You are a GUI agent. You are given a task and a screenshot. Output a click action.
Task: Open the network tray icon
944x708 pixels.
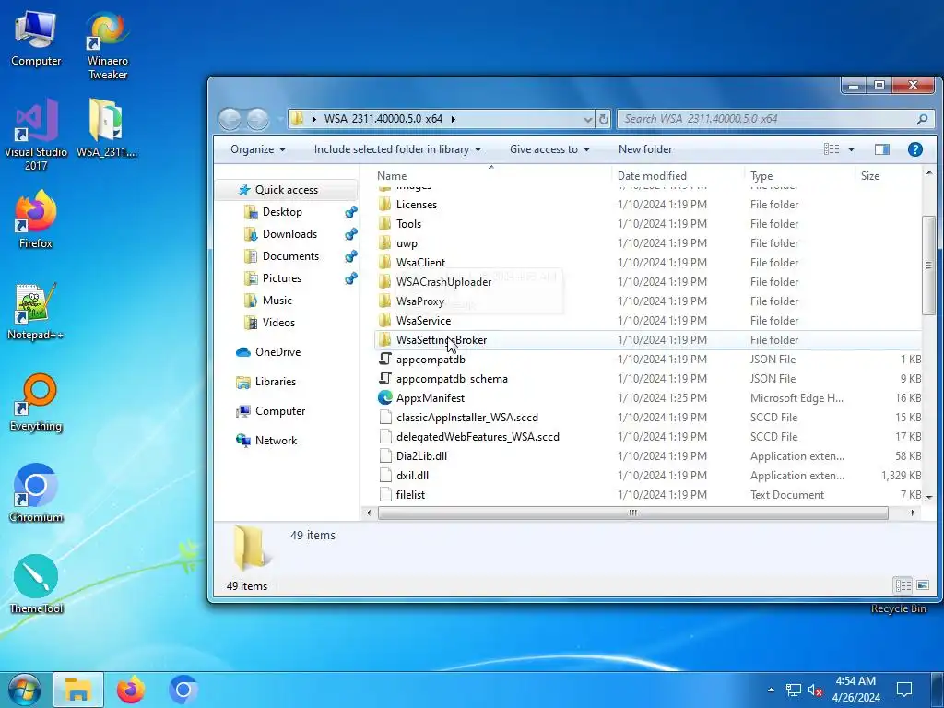(794, 690)
